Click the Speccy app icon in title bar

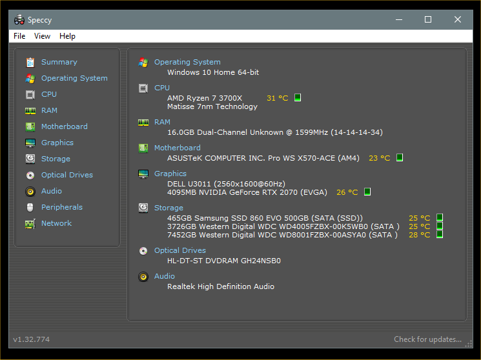click(19, 19)
